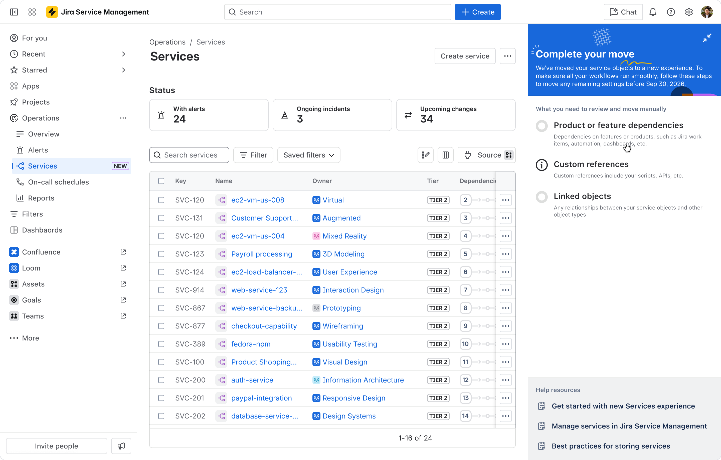721x460 pixels.
Task: Click the blue Create button
Action: pyautogui.click(x=478, y=12)
